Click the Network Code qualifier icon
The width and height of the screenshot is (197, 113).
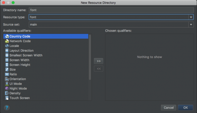tap(7, 41)
